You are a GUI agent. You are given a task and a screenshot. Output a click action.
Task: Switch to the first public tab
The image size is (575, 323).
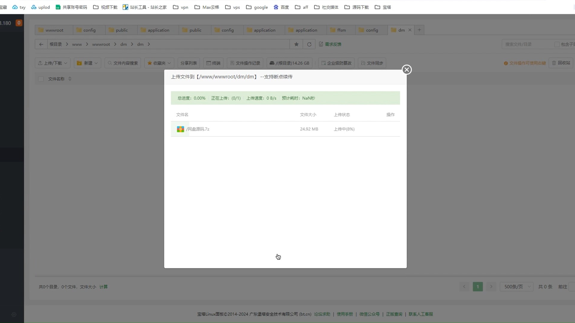point(121,30)
